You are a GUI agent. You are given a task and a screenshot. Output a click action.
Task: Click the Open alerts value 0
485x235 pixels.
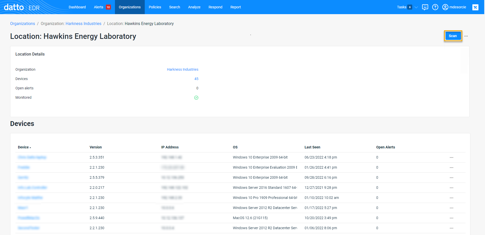click(197, 88)
